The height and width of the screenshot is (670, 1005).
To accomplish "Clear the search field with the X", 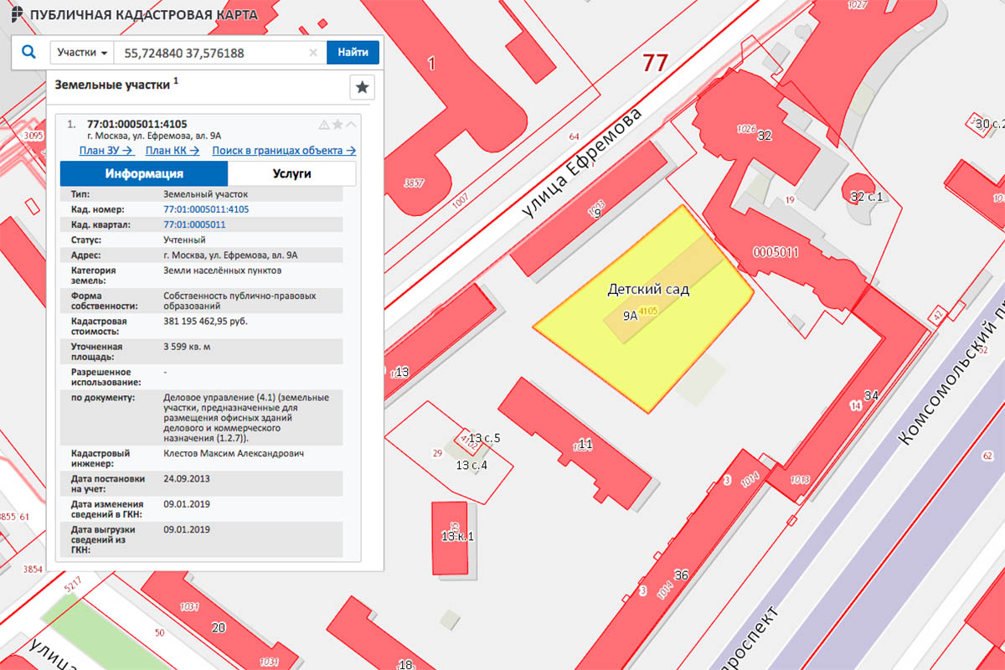I will (313, 53).
